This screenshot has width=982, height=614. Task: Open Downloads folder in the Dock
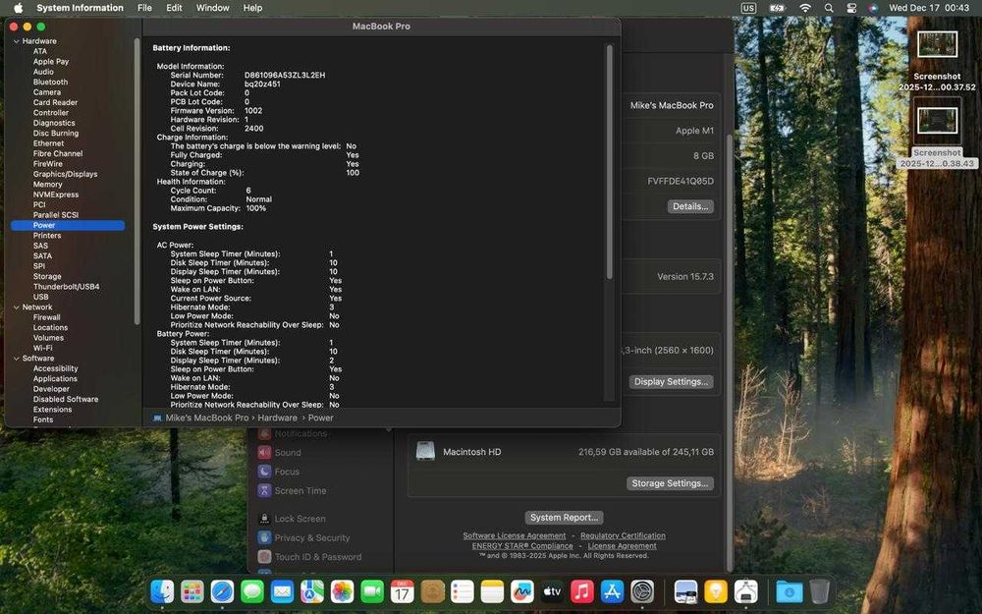click(790, 591)
